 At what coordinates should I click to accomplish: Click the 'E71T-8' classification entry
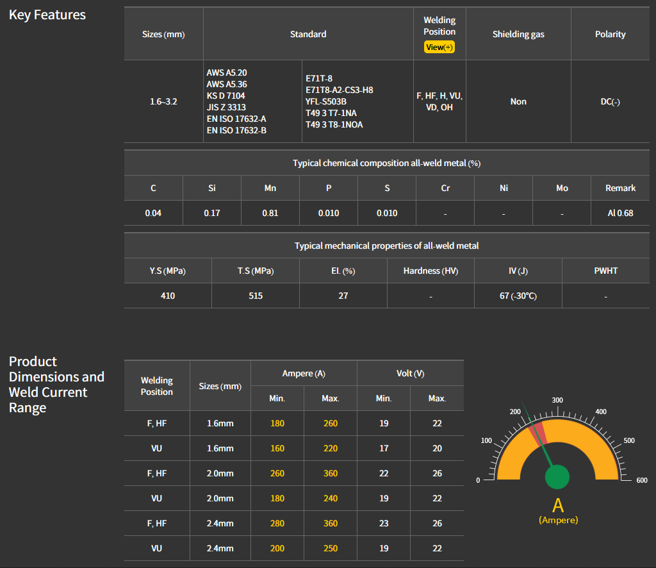point(319,78)
